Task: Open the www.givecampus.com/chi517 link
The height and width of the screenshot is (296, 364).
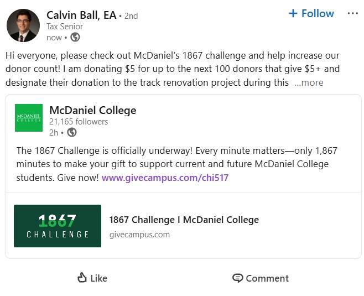Action: point(165,178)
